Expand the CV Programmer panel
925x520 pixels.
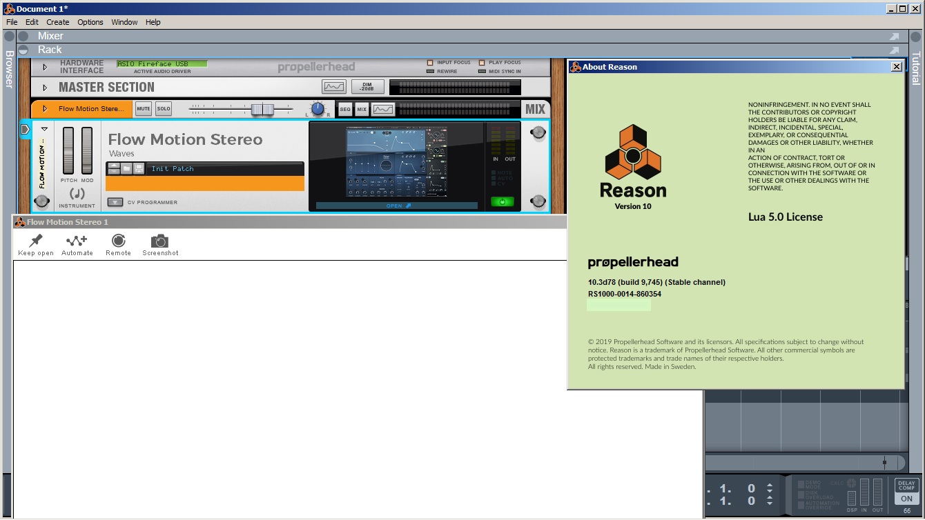[115, 202]
